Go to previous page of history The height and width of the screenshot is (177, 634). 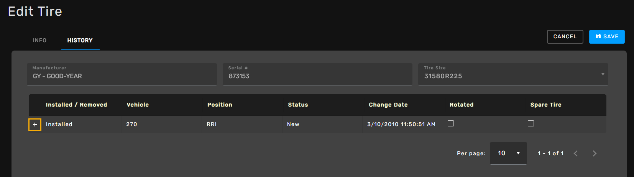[x=575, y=153]
